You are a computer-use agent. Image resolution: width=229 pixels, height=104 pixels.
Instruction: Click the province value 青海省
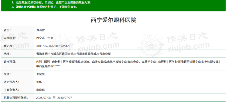[40, 30]
